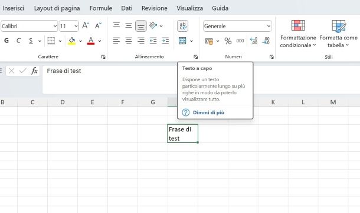Select column G header
The height and width of the screenshot is (213, 360).
coord(153,102)
